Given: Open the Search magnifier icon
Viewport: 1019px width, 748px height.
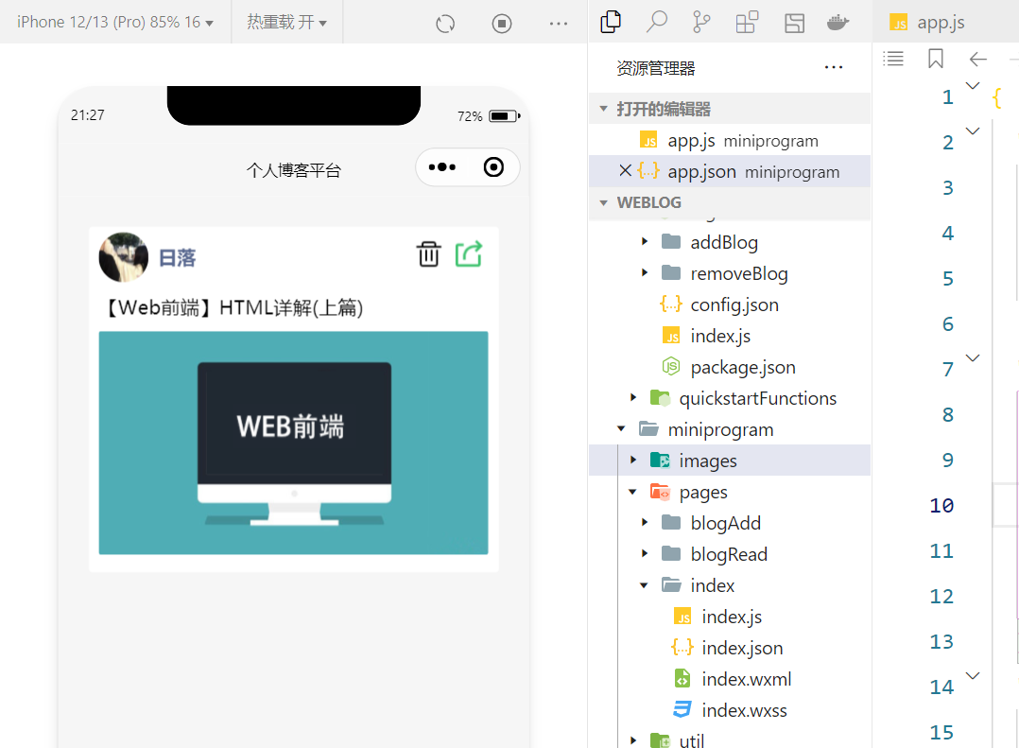Looking at the screenshot, I should coord(656,22).
